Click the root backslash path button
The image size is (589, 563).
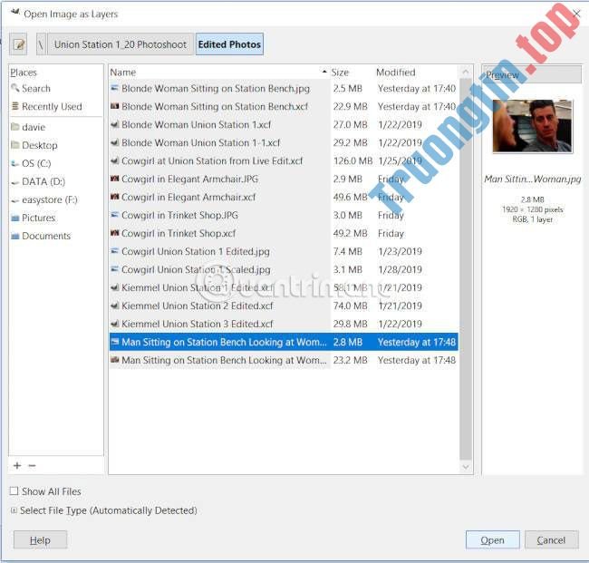point(41,44)
